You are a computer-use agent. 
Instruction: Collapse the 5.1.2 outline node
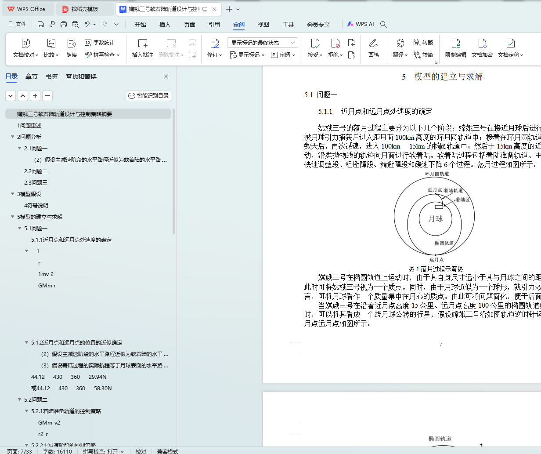point(26,342)
